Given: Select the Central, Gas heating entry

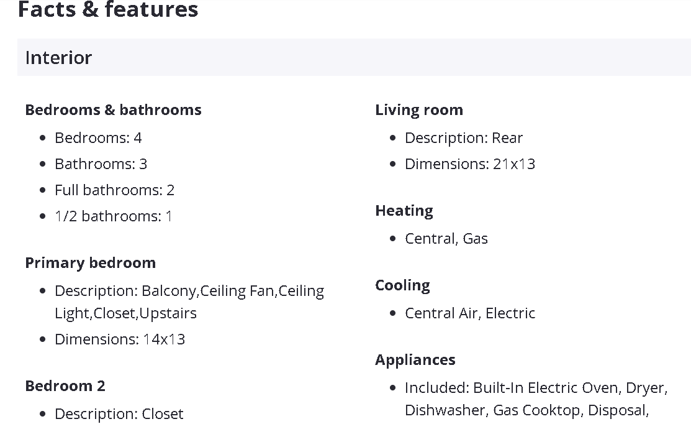Looking at the screenshot, I should click(x=446, y=239).
